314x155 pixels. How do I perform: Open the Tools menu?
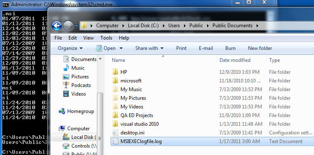(106, 38)
